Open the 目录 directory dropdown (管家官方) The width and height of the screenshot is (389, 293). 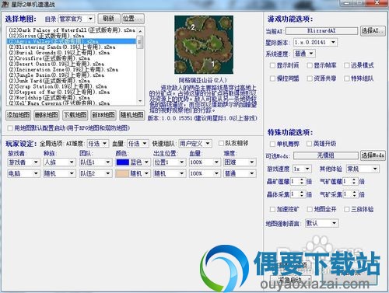76,19
